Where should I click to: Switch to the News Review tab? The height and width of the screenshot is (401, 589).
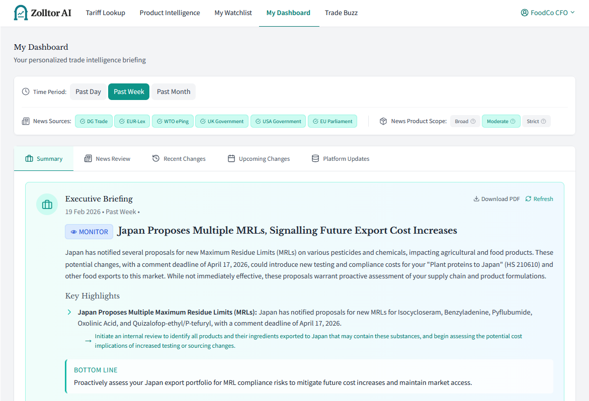(x=108, y=159)
